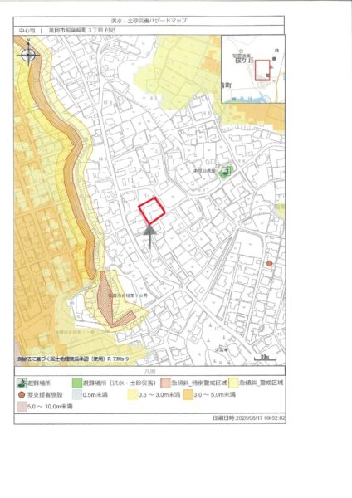
Task: Click the pink steep slope special warning swatch
Action: click(x=165, y=383)
